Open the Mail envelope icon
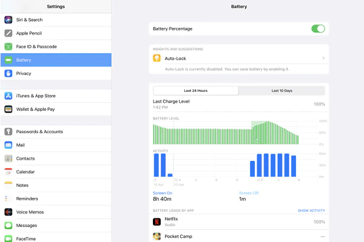364x242 pixels. (8, 145)
